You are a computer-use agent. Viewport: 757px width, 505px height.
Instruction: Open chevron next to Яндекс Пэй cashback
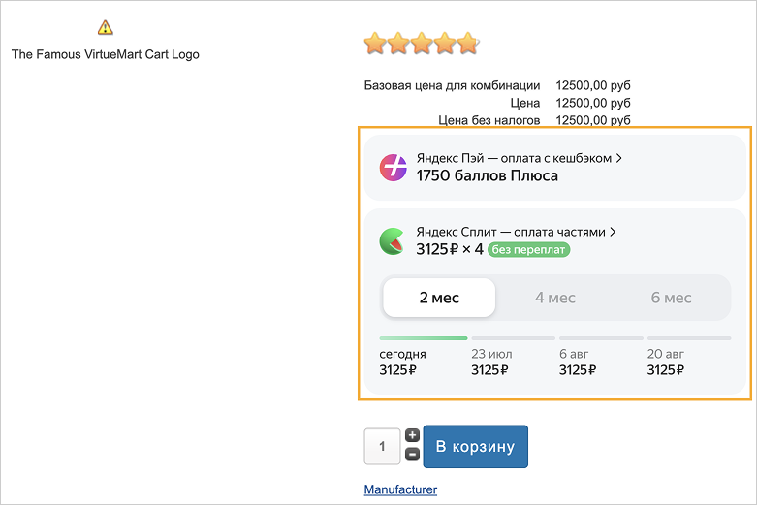[x=619, y=158]
